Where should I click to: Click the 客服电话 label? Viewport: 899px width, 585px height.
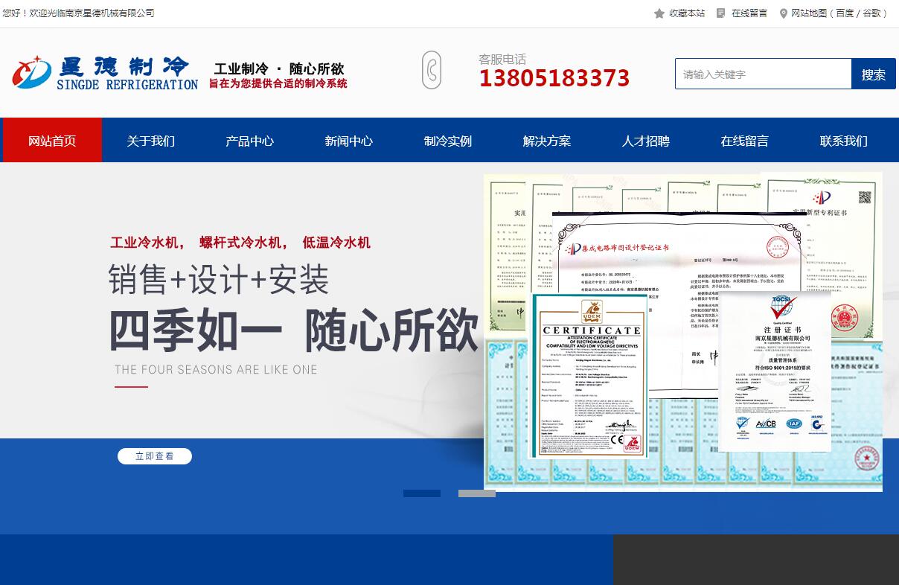(x=502, y=59)
